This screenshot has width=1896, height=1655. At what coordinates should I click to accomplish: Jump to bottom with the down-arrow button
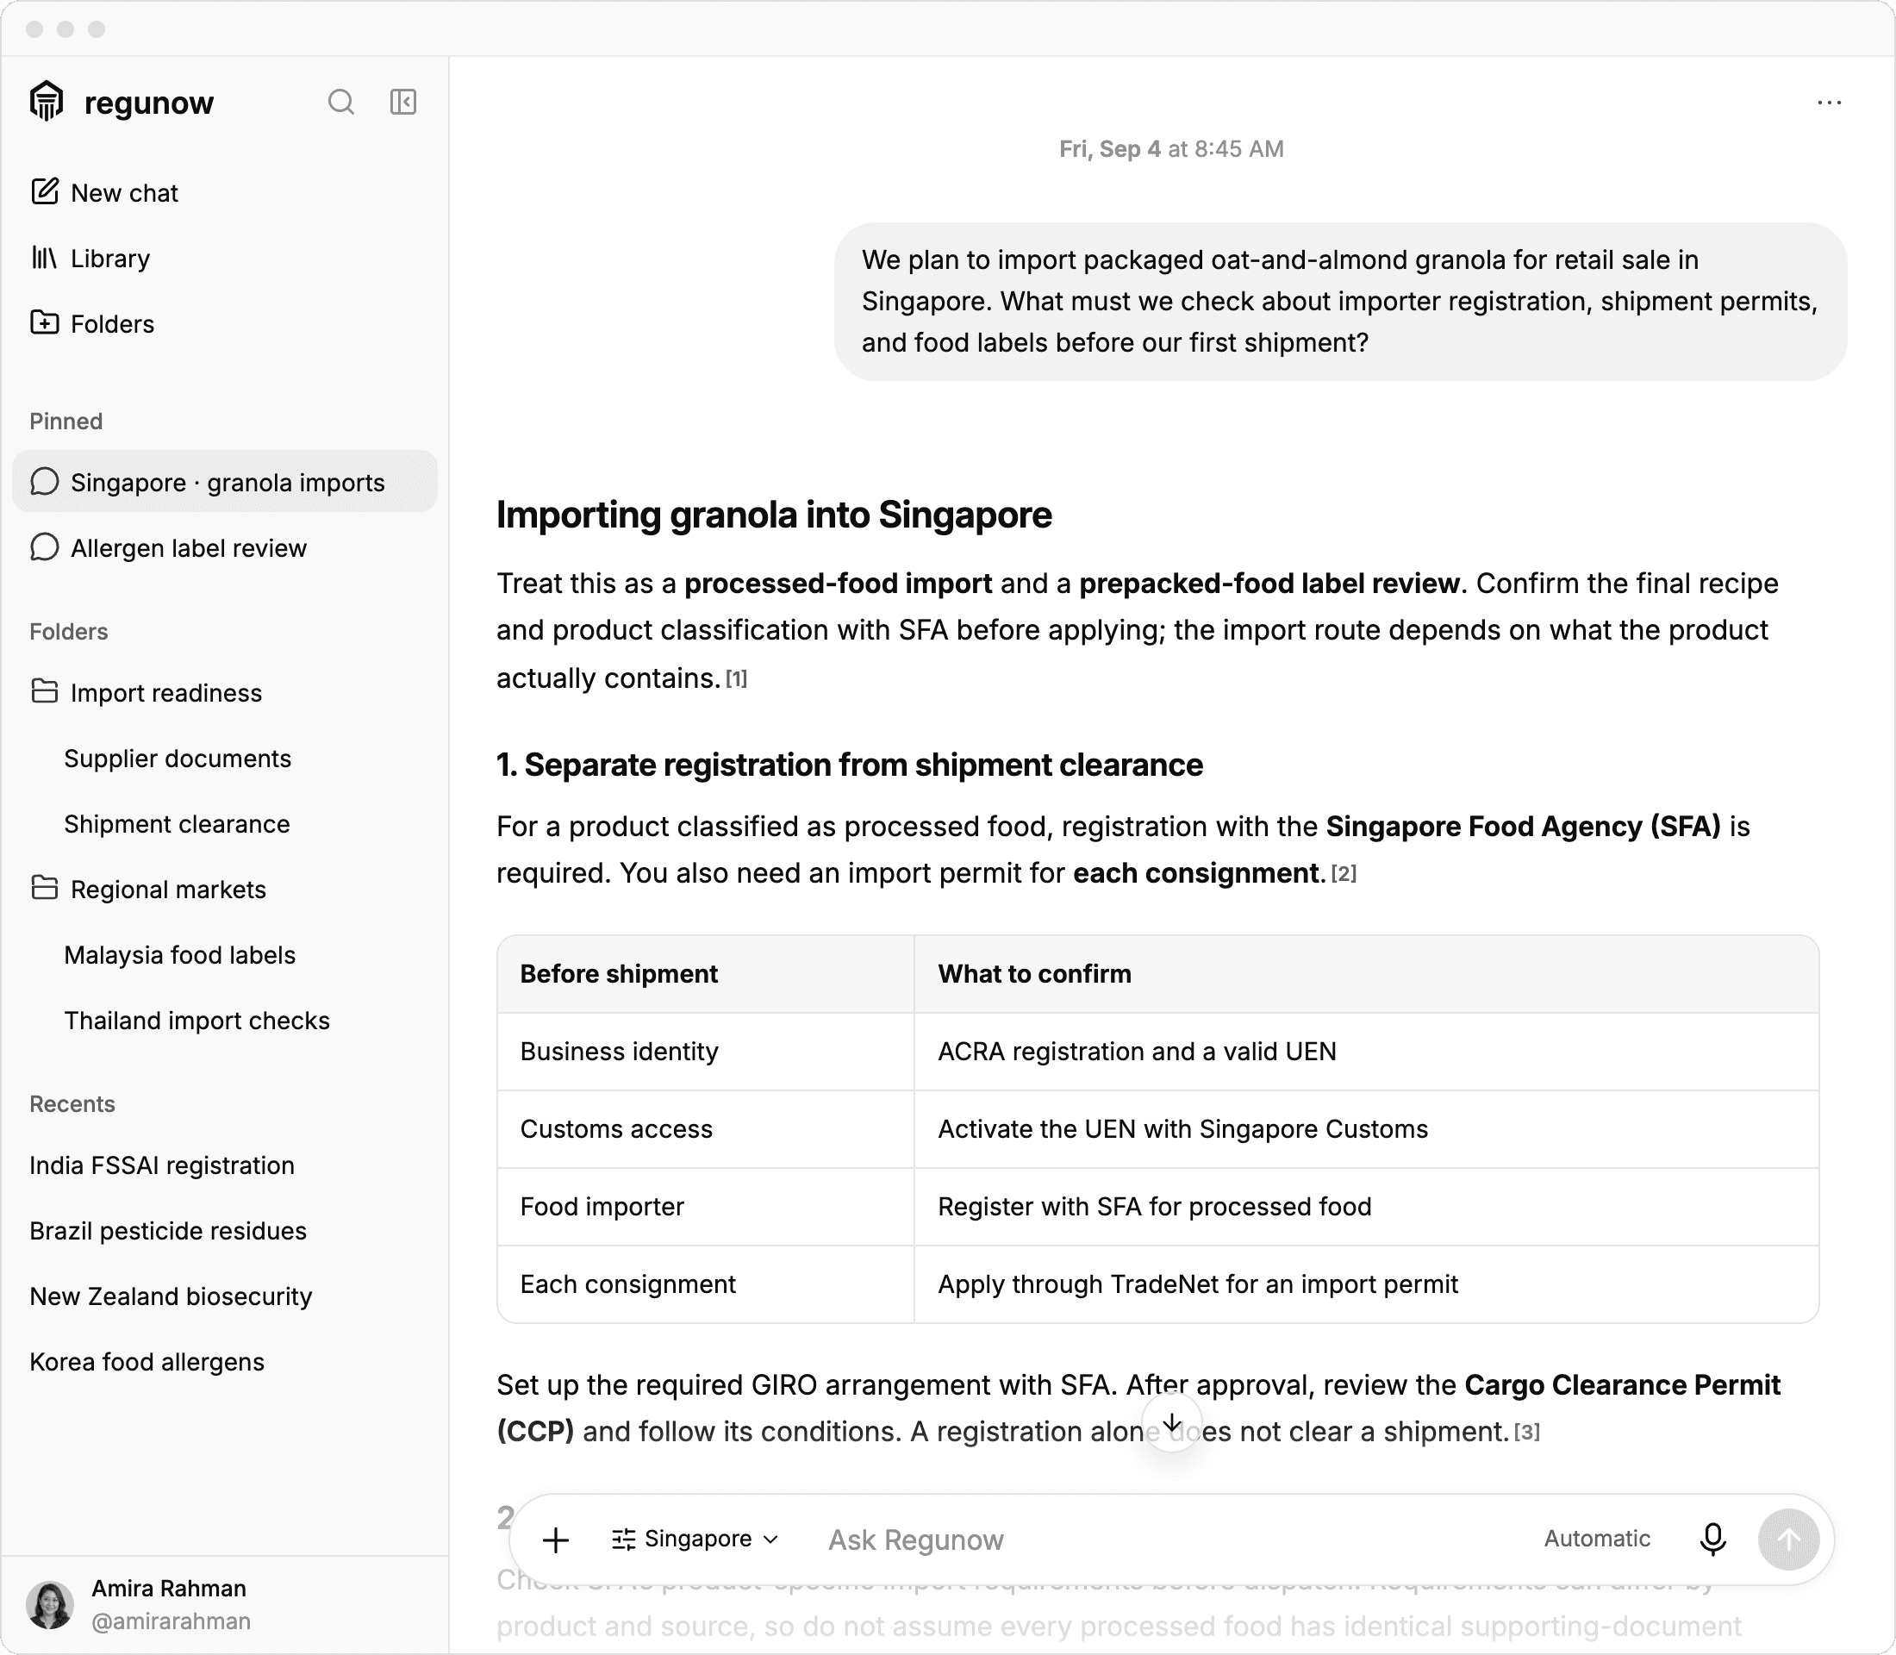pyautogui.click(x=1172, y=1422)
